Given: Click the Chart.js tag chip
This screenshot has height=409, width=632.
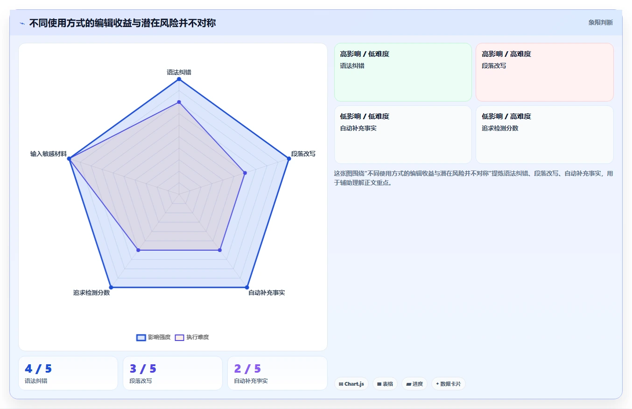Looking at the screenshot, I should 351,384.
